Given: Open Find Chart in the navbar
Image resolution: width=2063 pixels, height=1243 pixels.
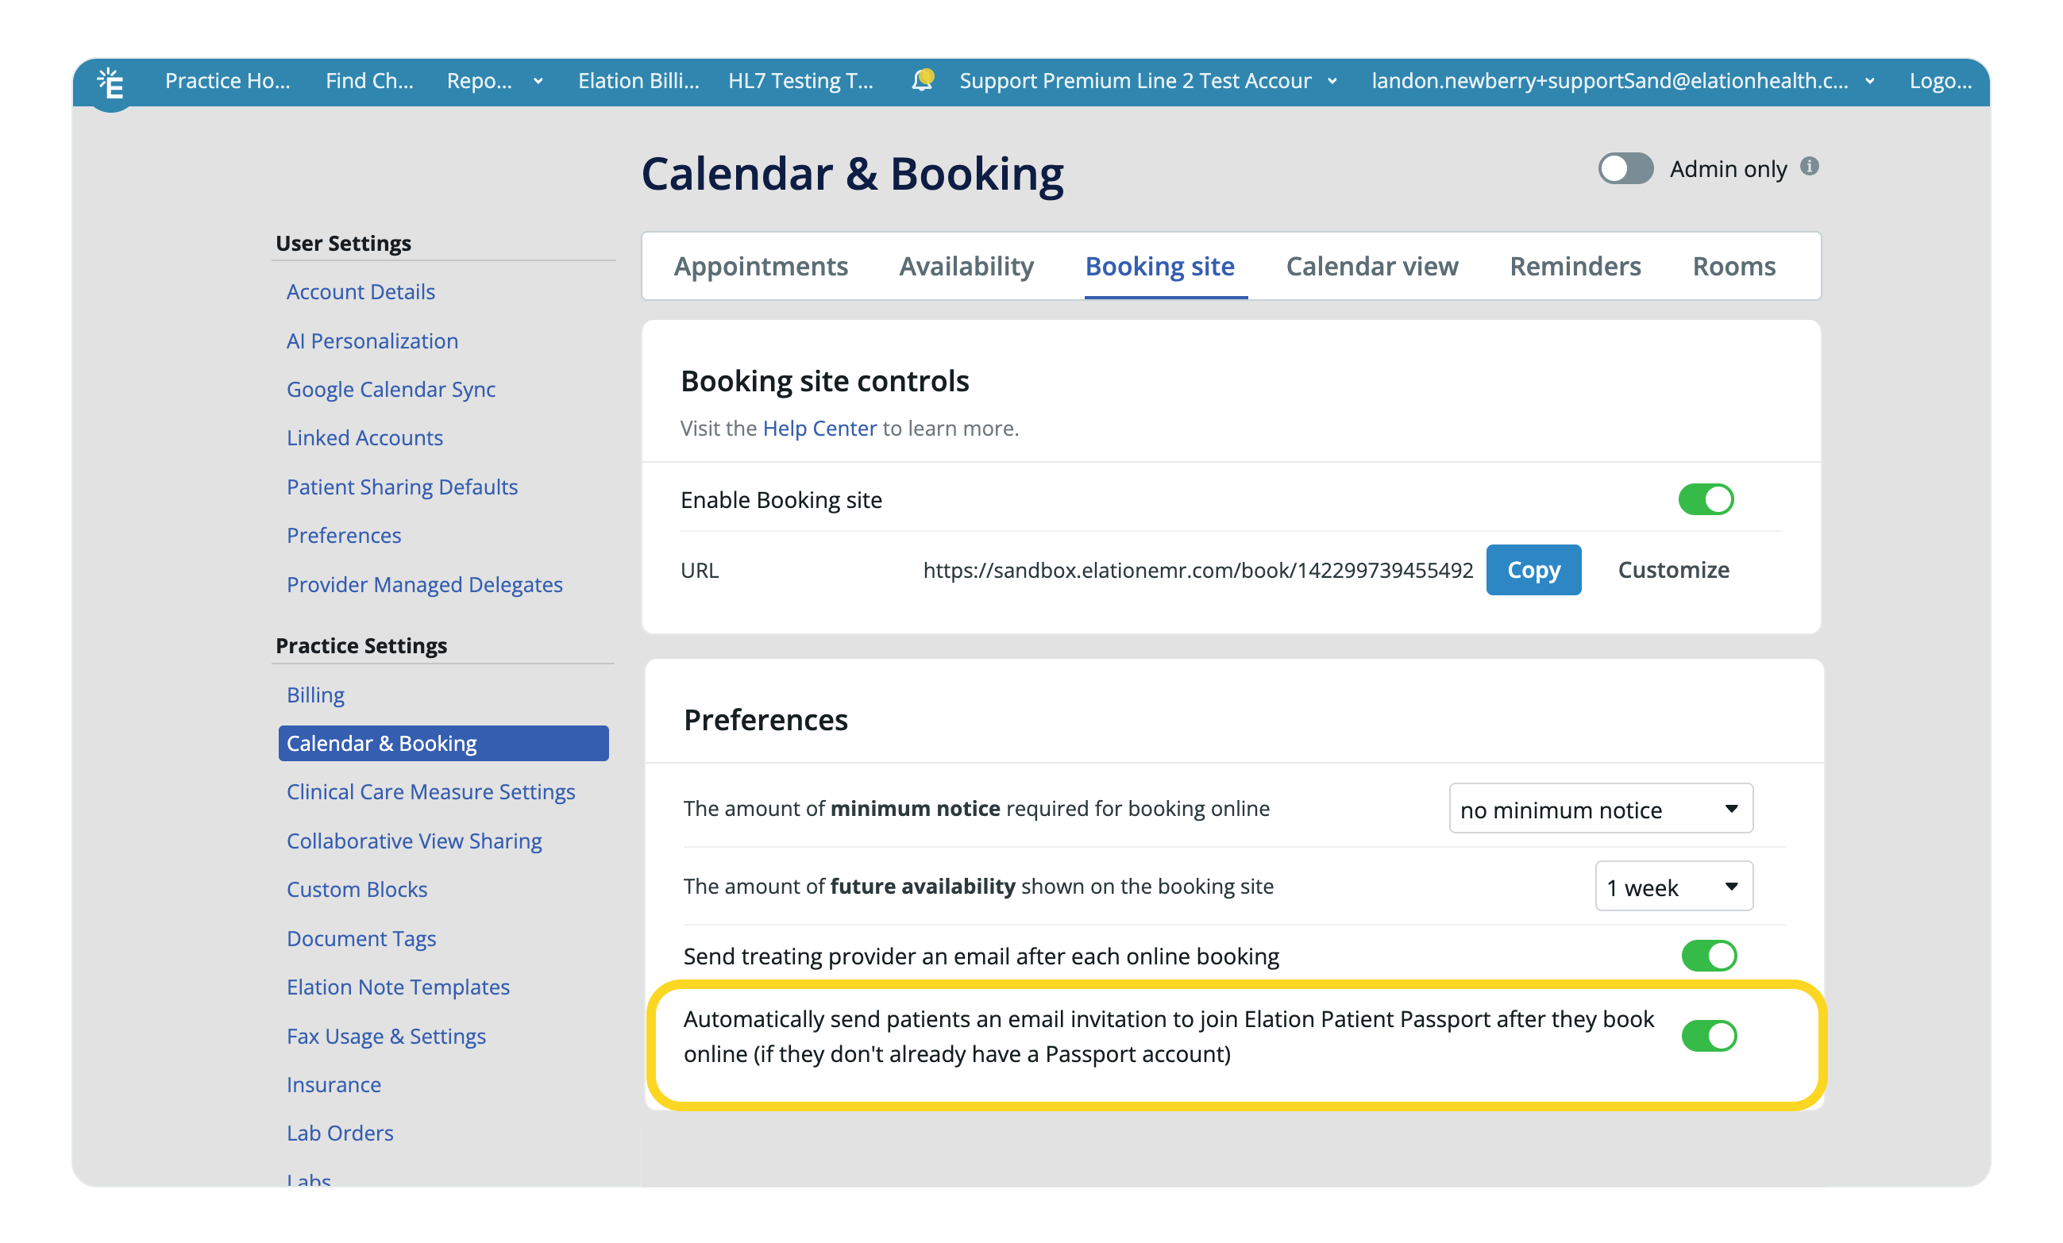Looking at the screenshot, I should [x=369, y=81].
